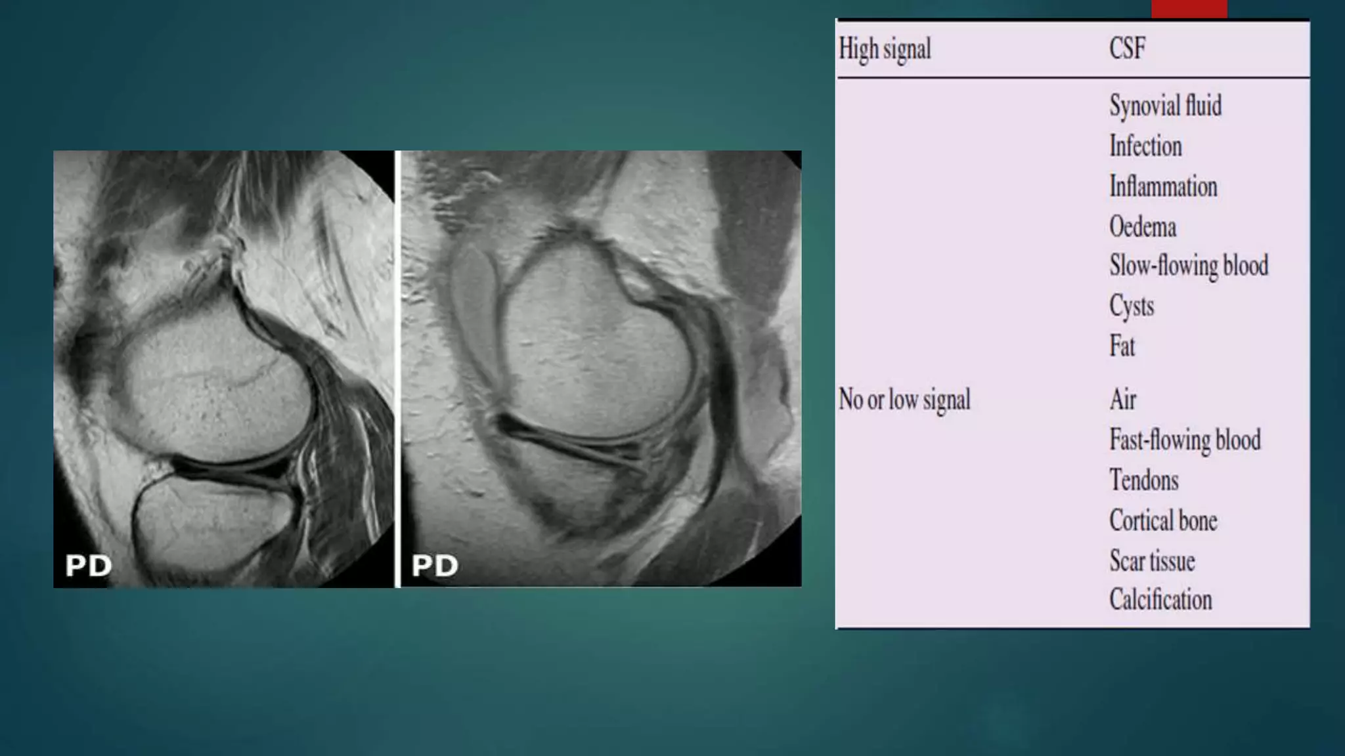Select the 'Oedema' table entry

point(1143,227)
